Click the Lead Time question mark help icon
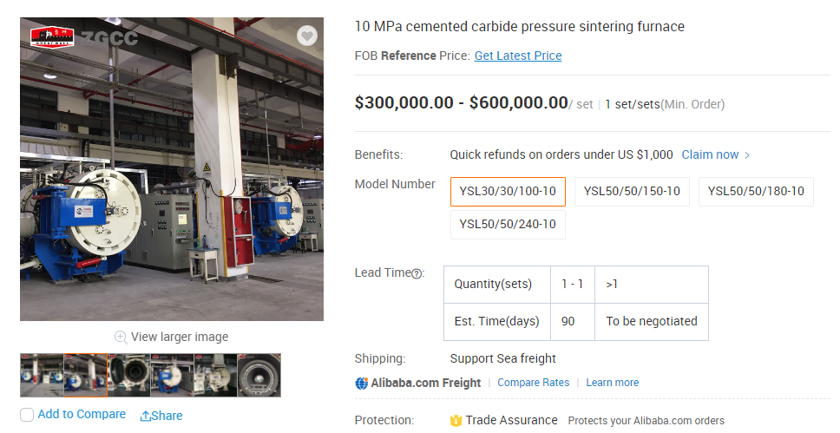This screenshot has height=433, width=840. pos(417,274)
